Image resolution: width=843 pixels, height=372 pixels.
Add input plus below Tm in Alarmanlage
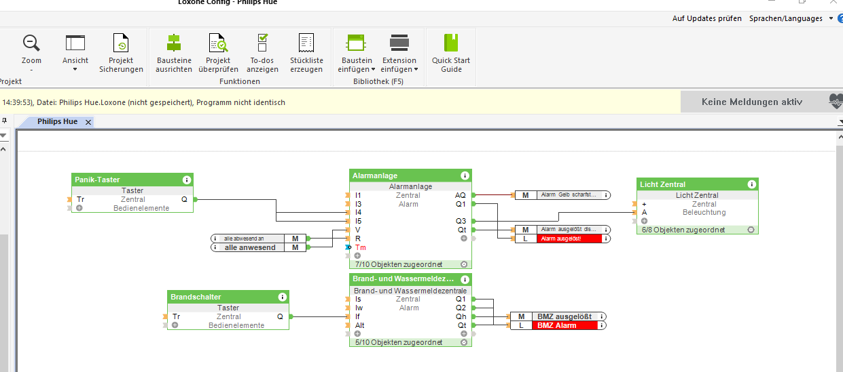tap(357, 256)
